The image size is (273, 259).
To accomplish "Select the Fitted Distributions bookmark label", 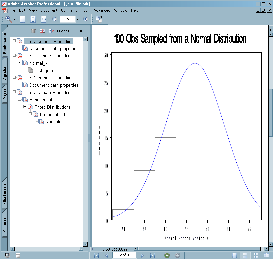I will (x=53, y=107).
